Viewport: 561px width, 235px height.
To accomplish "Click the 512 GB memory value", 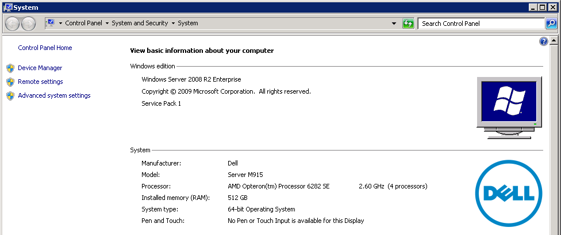I will pos(237,198).
